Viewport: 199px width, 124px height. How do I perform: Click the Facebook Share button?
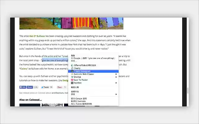point(30,87)
